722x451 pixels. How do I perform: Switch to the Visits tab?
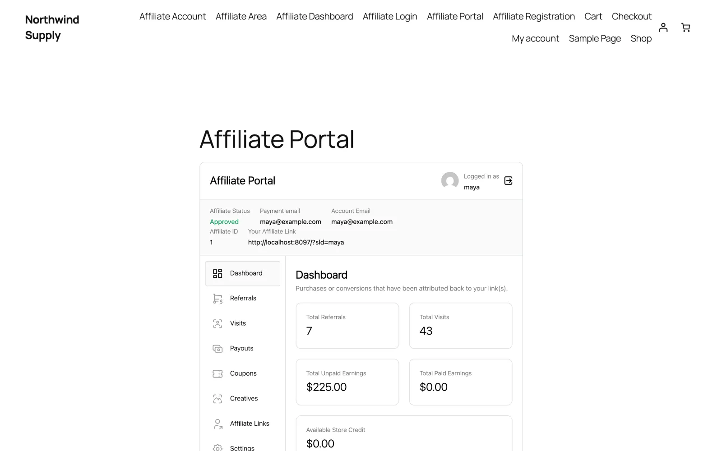coord(243,323)
